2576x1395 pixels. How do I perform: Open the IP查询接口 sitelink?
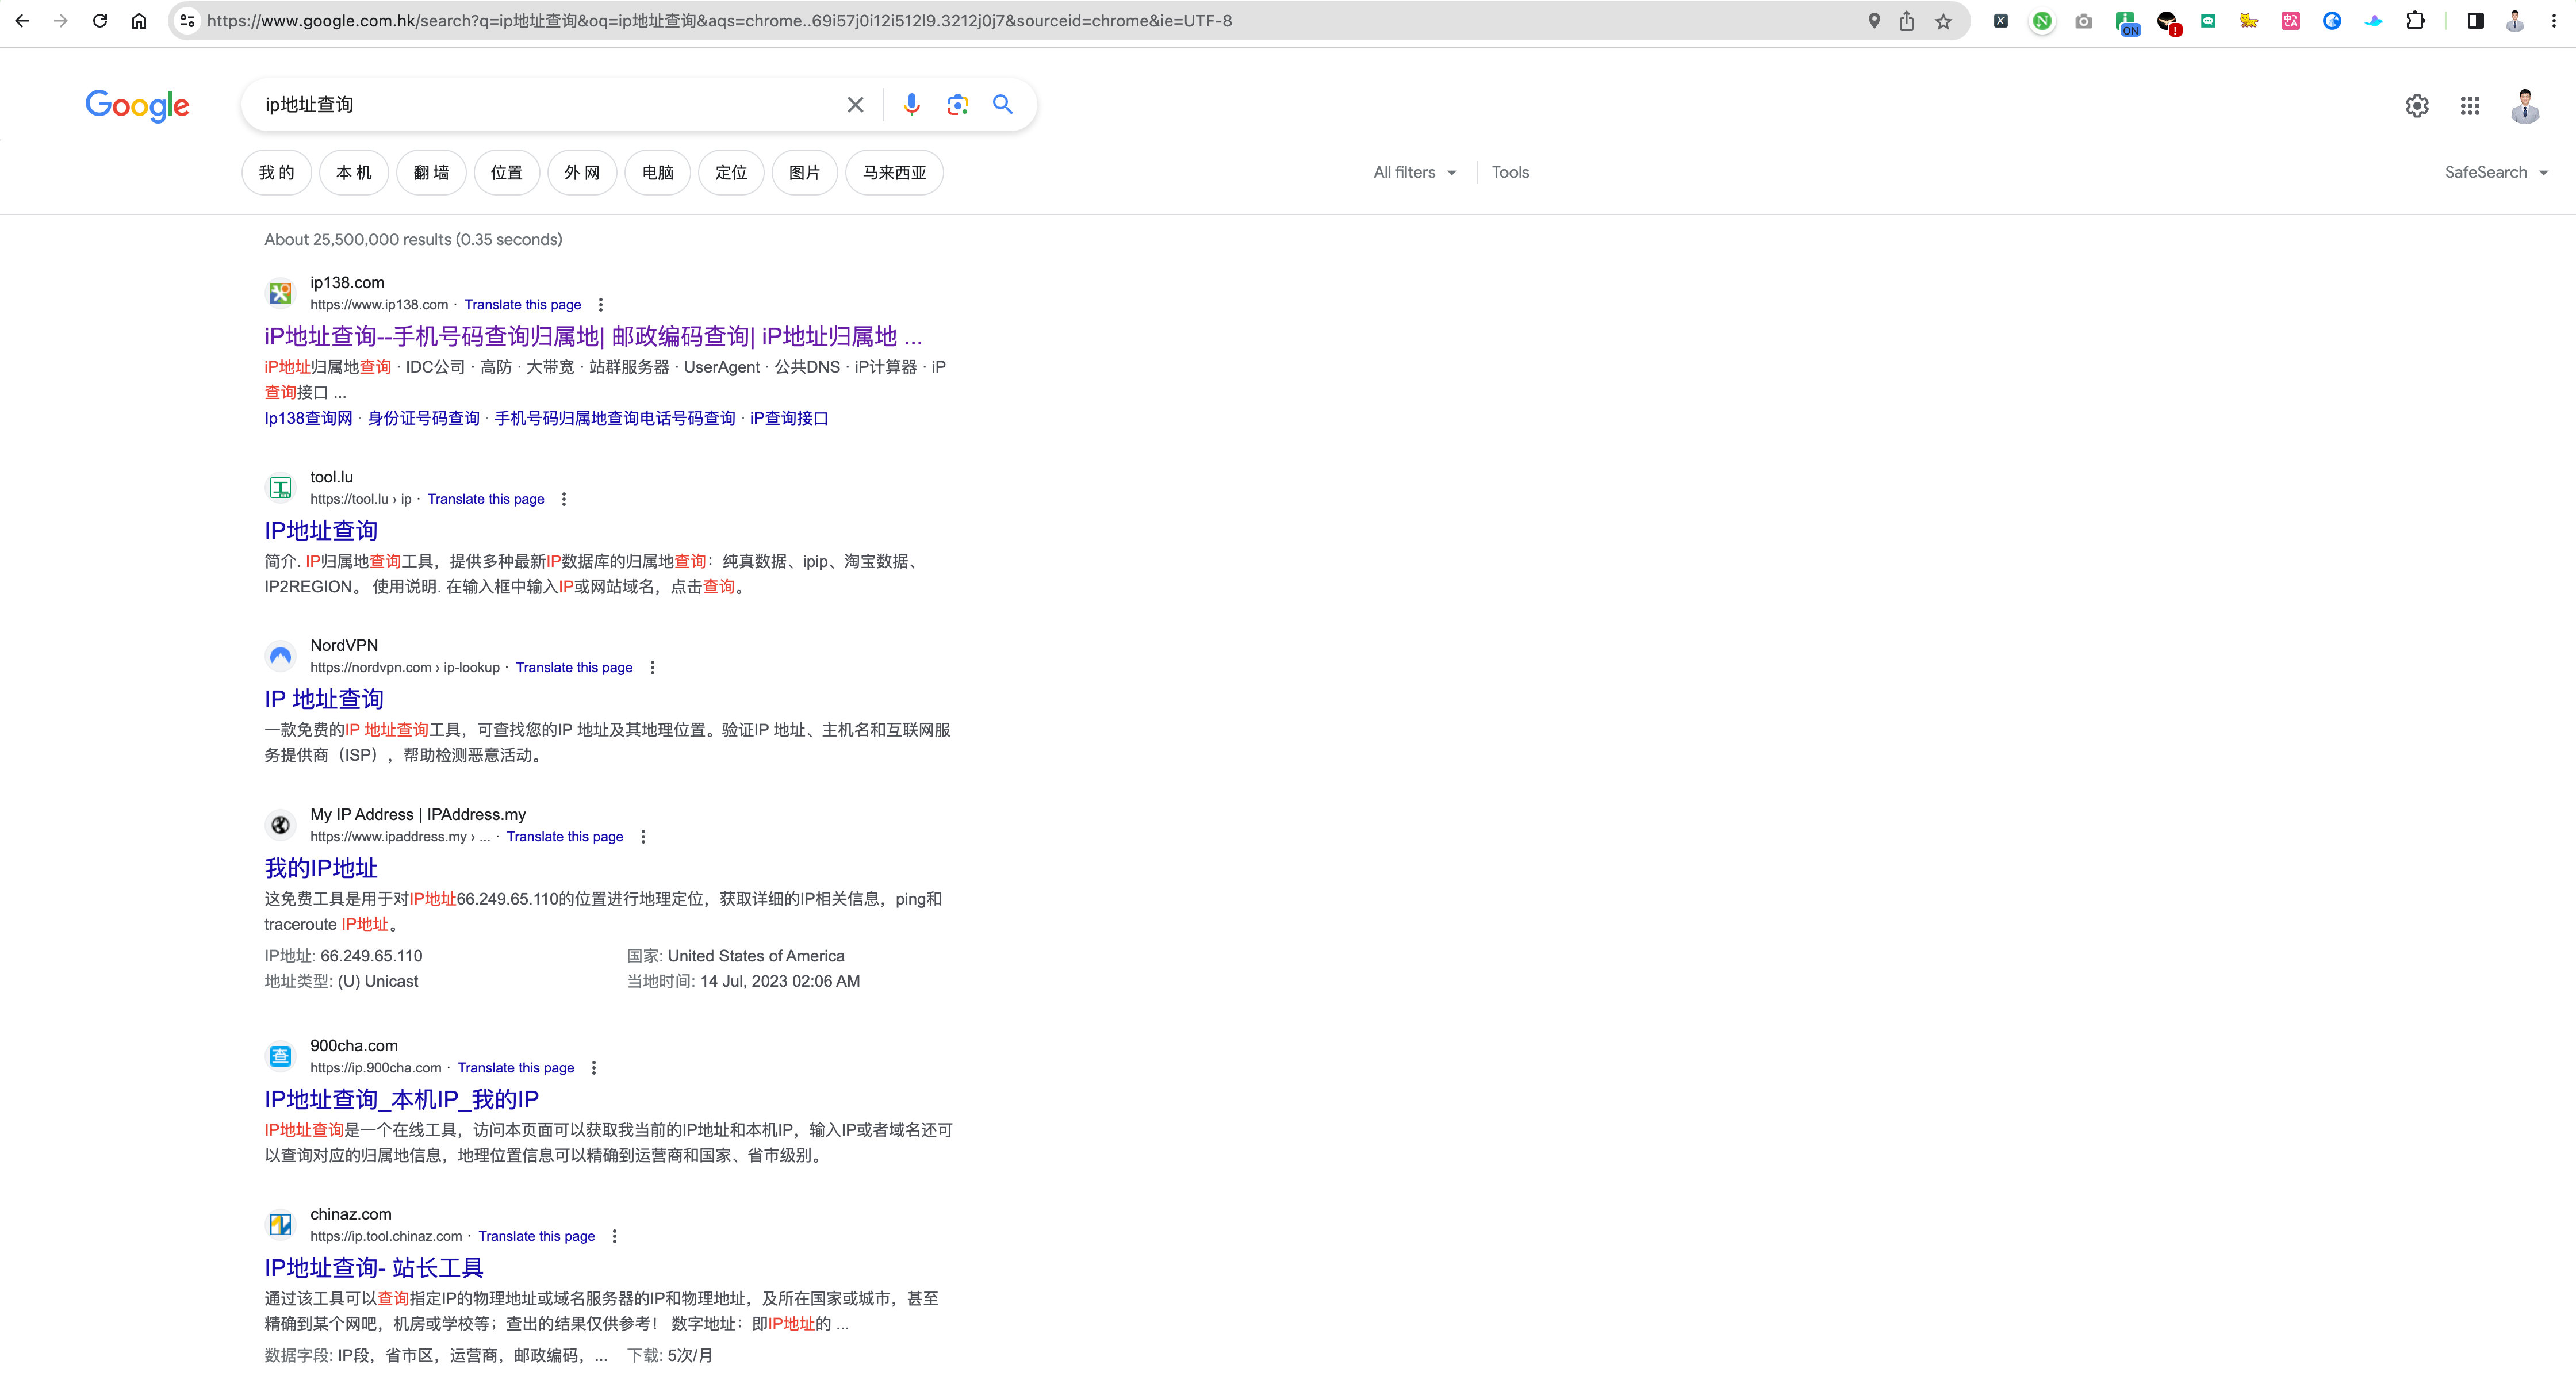point(789,419)
